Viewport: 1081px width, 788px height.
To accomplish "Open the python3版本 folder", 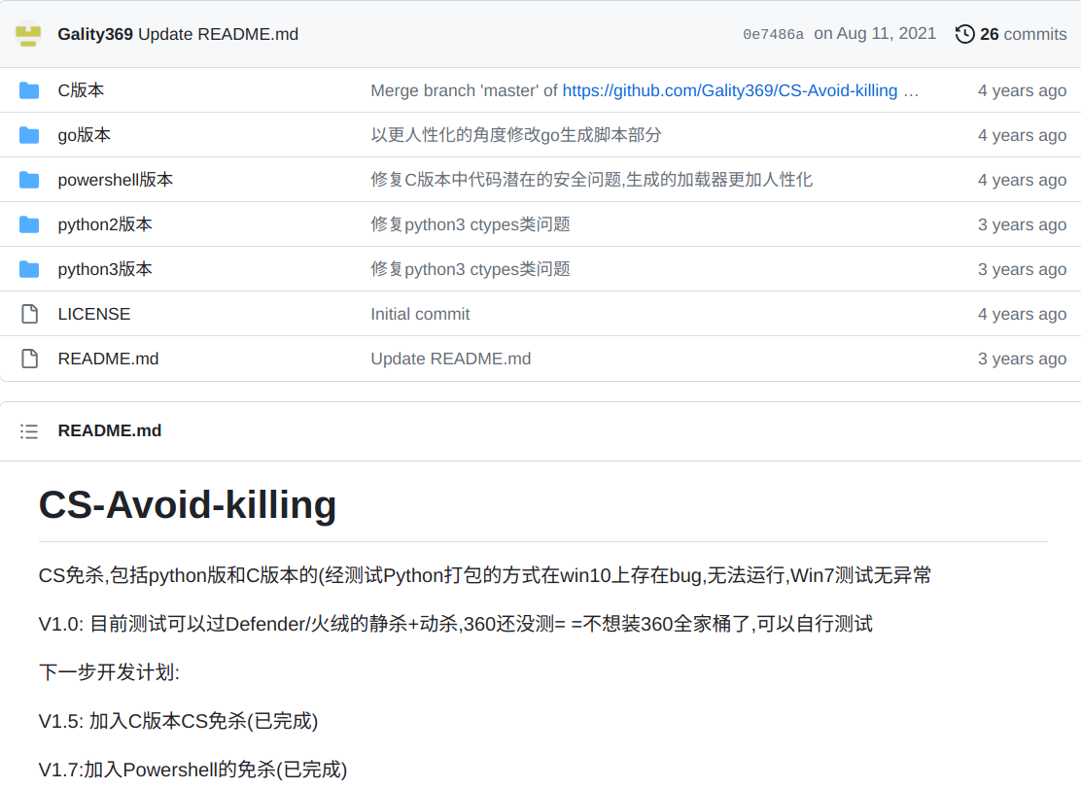I will point(105,269).
